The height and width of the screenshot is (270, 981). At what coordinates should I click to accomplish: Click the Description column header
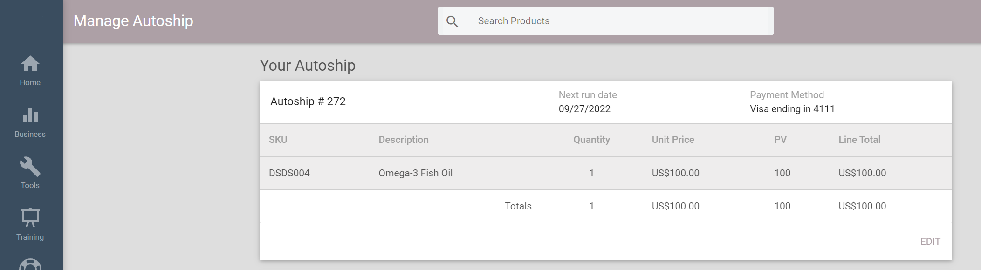403,140
